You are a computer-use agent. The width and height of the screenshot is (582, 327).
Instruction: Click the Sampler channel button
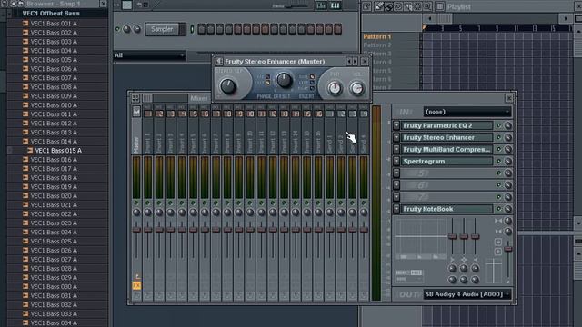point(162,29)
